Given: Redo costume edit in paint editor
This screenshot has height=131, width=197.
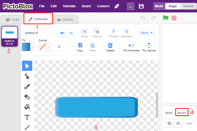Looking at the screenshot, I should (x=70, y=33).
